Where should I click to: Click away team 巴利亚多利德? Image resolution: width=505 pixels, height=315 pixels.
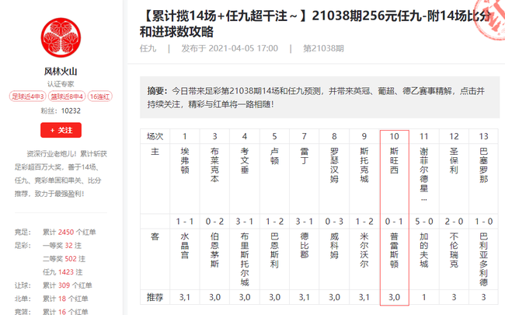483,260
